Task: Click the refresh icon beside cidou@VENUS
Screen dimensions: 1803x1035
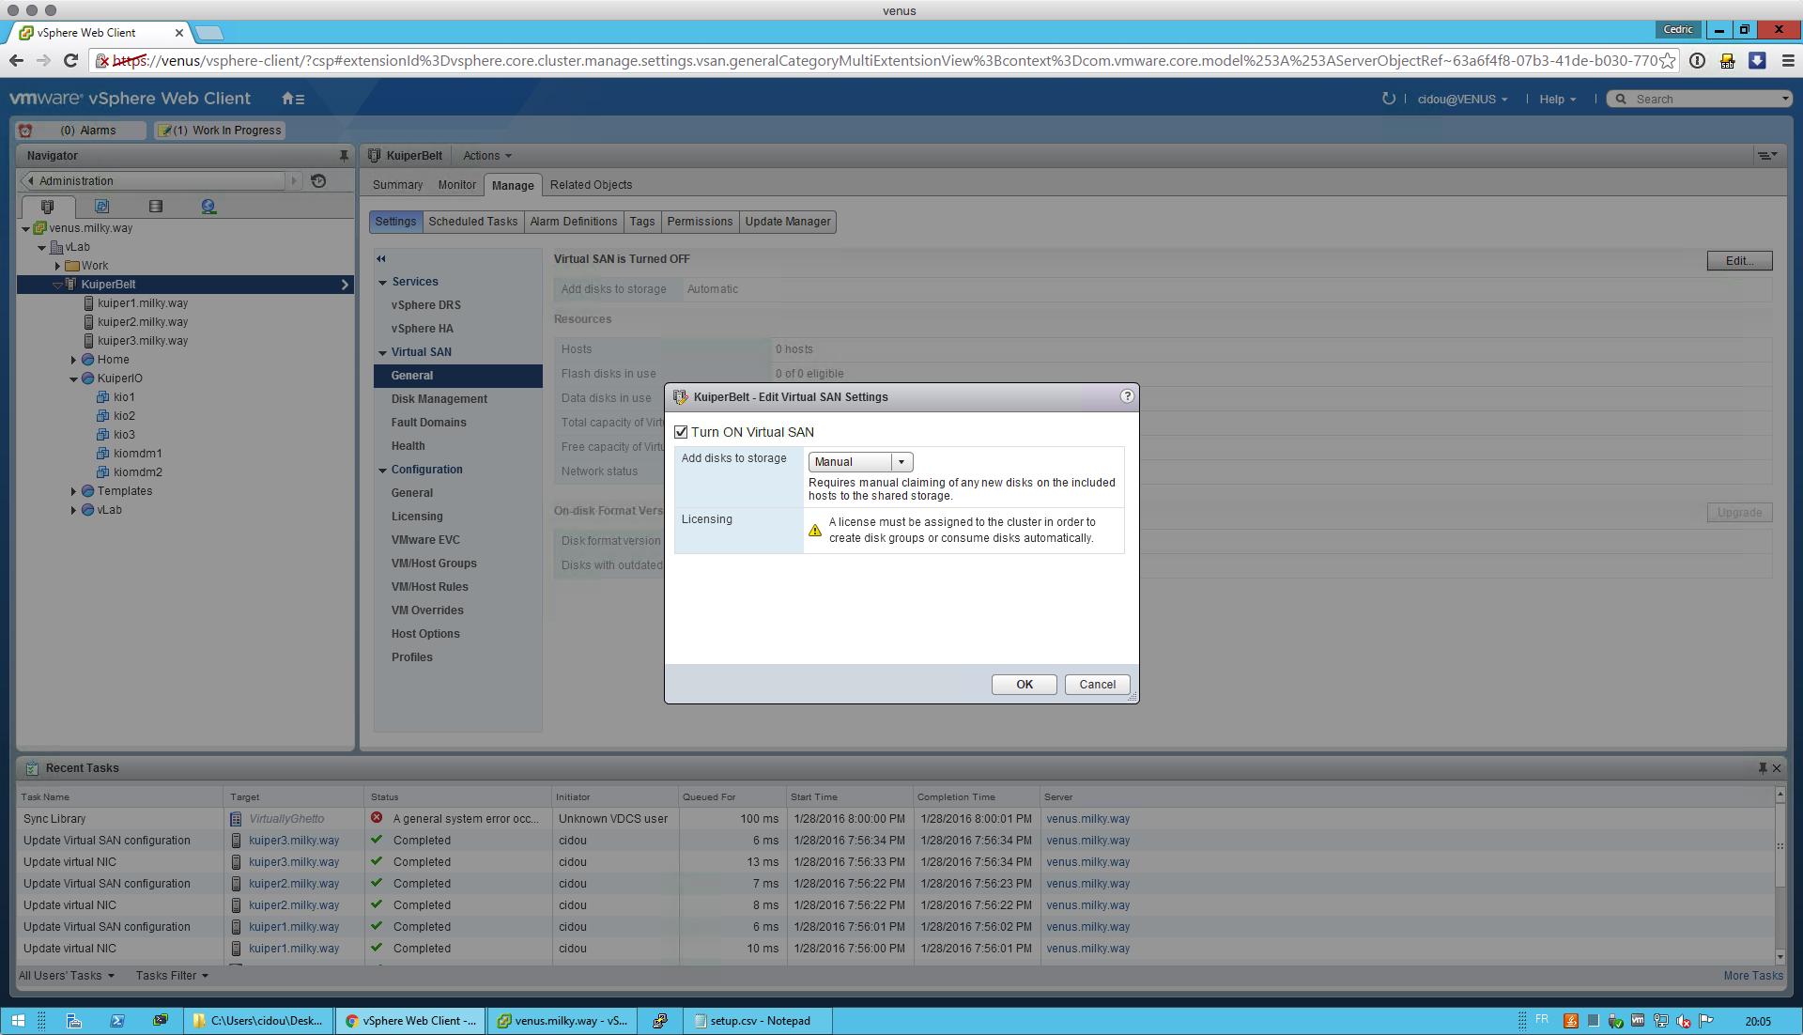Action: pyautogui.click(x=1388, y=99)
